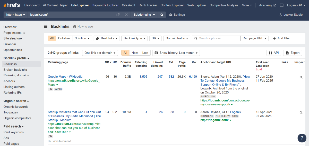Click keywords value 6,499
The image size is (309, 146).
click(x=193, y=77)
